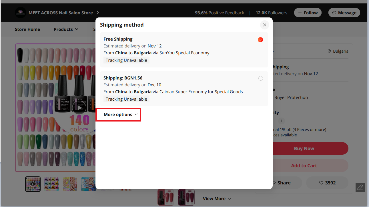Click the Bulgaria location pin icon
Viewport: 369px width, 207px height.
pyautogui.click(x=329, y=51)
